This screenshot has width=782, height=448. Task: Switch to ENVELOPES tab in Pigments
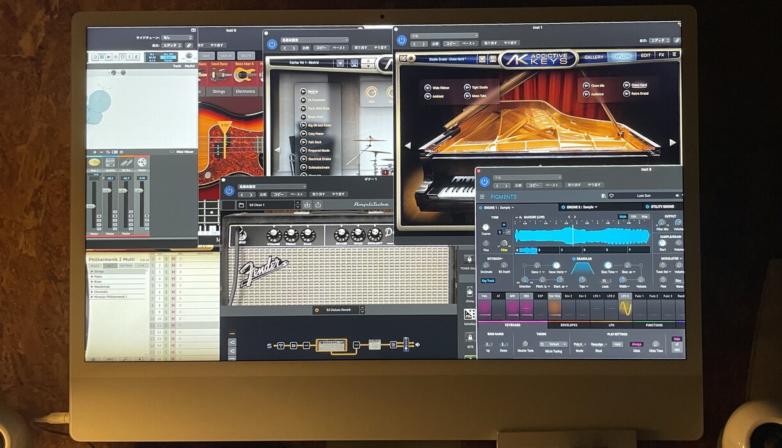pyautogui.click(x=569, y=325)
